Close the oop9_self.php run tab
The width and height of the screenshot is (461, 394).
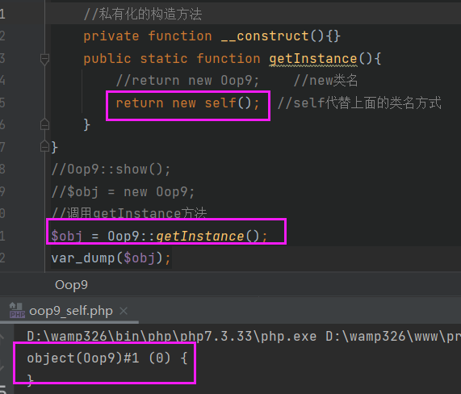(x=124, y=311)
